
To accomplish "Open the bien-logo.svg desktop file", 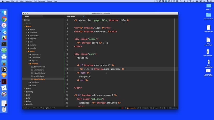I will pos(208,28).
